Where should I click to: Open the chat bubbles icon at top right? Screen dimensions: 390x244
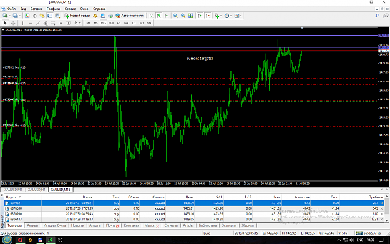point(385,16)
